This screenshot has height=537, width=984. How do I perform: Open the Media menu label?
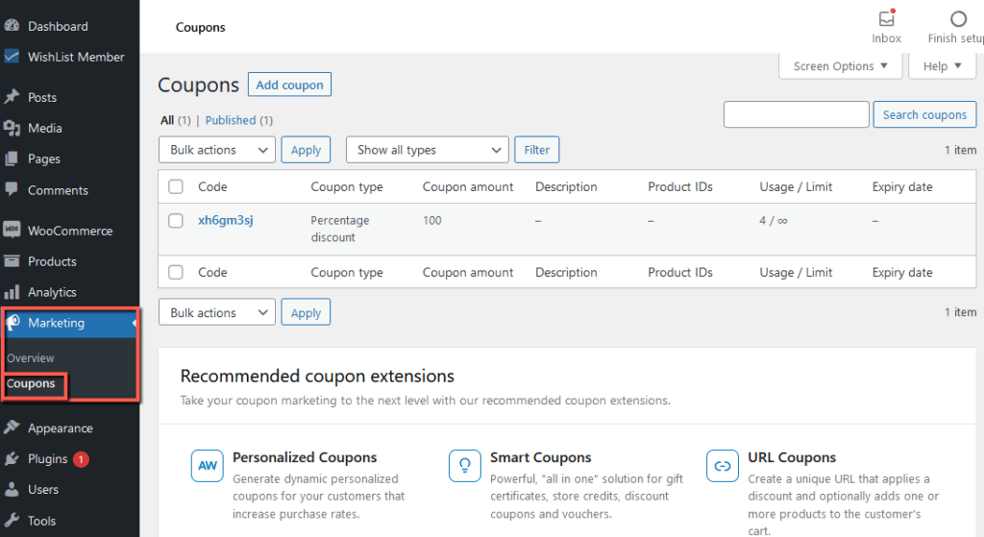[x=44, y=128]
